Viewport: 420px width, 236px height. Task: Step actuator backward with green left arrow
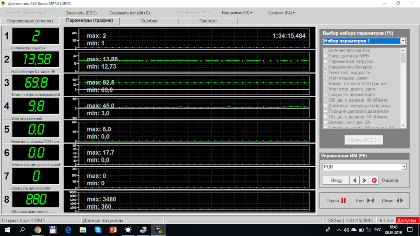pos(355,180)
